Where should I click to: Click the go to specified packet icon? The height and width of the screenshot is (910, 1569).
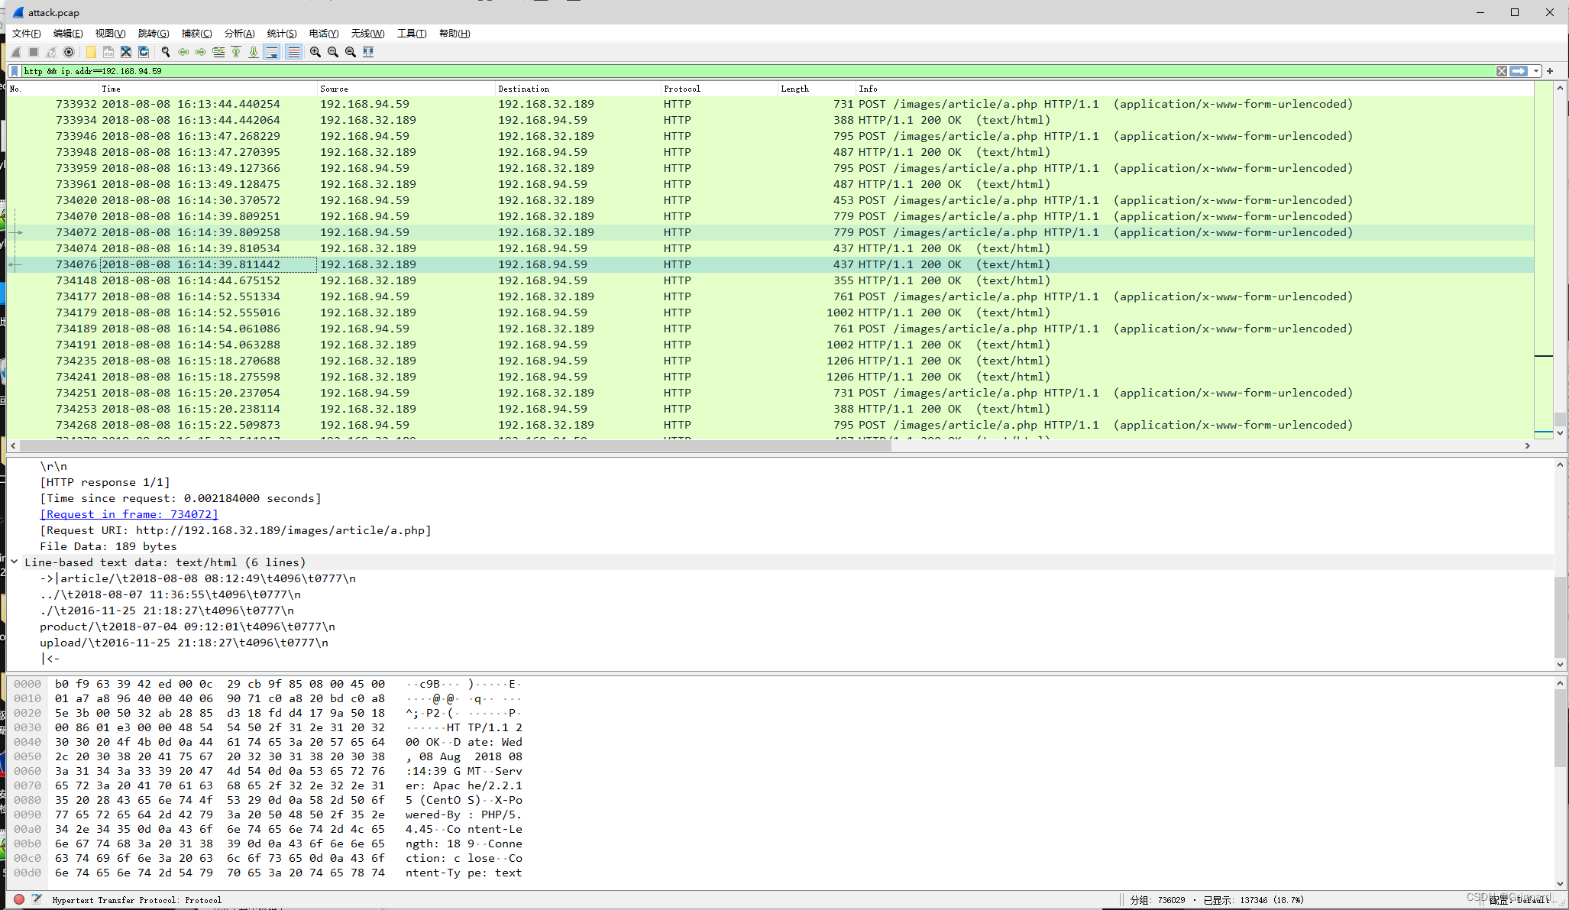[x=218, y=52]
